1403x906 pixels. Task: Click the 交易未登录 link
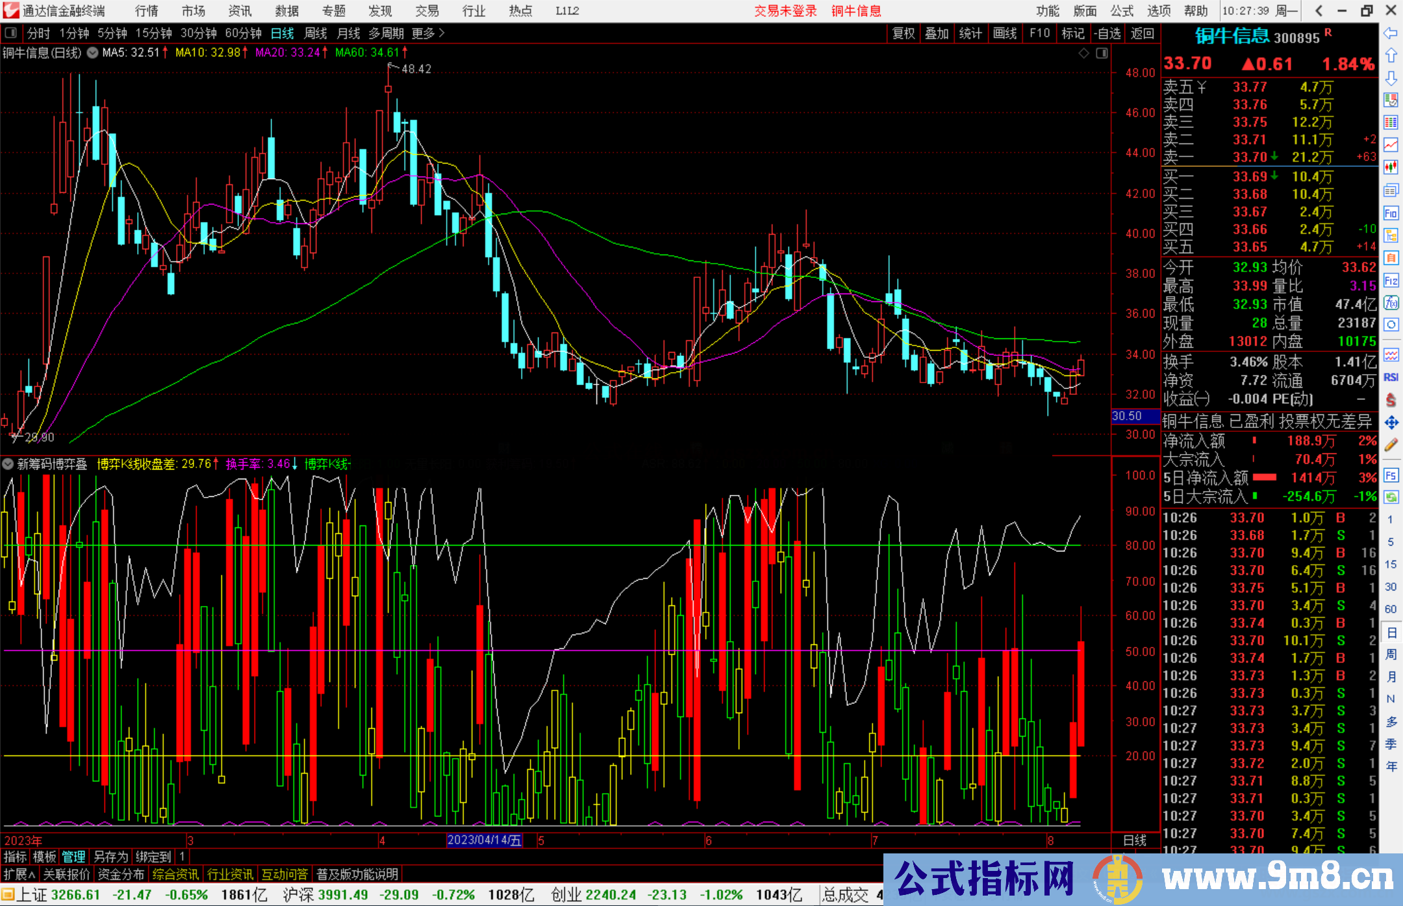pos(785,10)
